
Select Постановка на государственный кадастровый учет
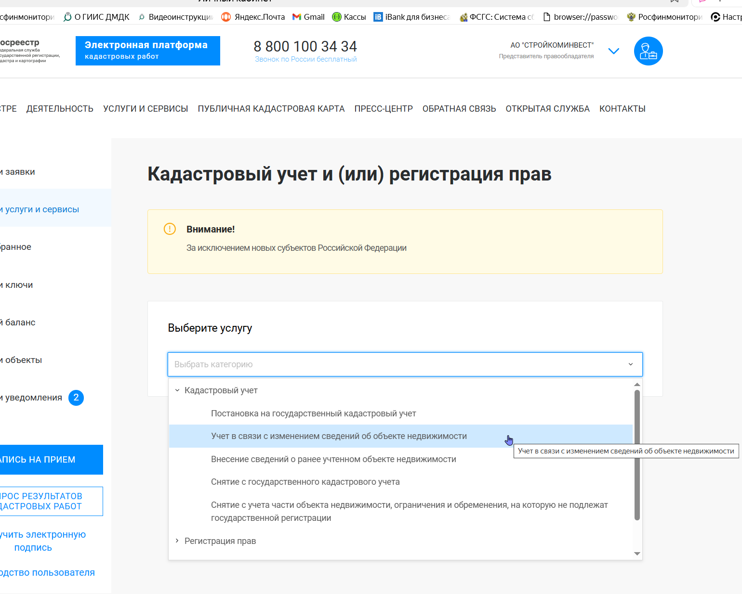400,413
